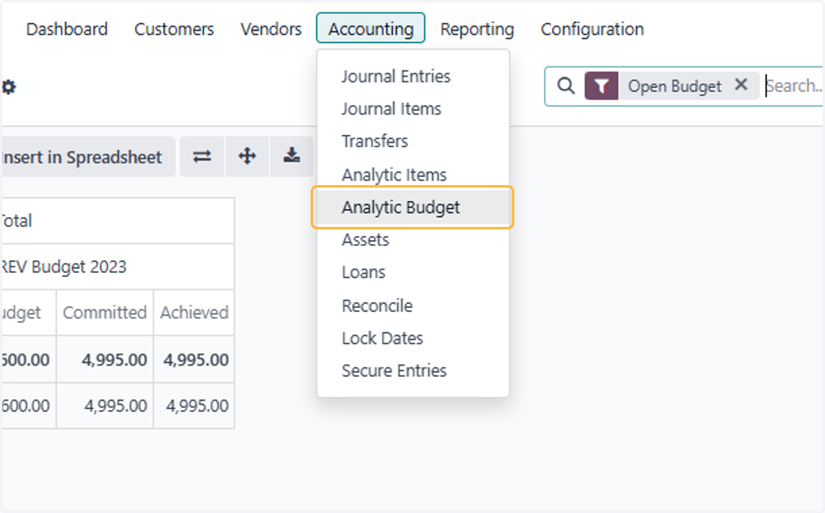Select Loans in the Accounting dropdown
The image size is (825, 513).
[413, 272]
